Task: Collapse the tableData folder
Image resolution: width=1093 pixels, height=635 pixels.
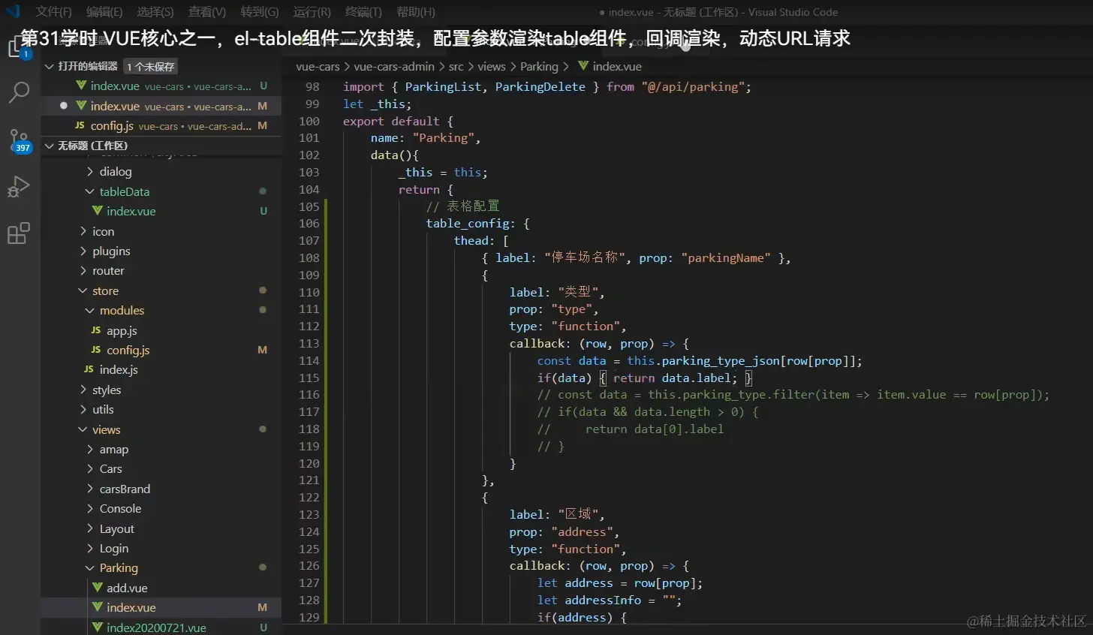Action: [90, 191]
